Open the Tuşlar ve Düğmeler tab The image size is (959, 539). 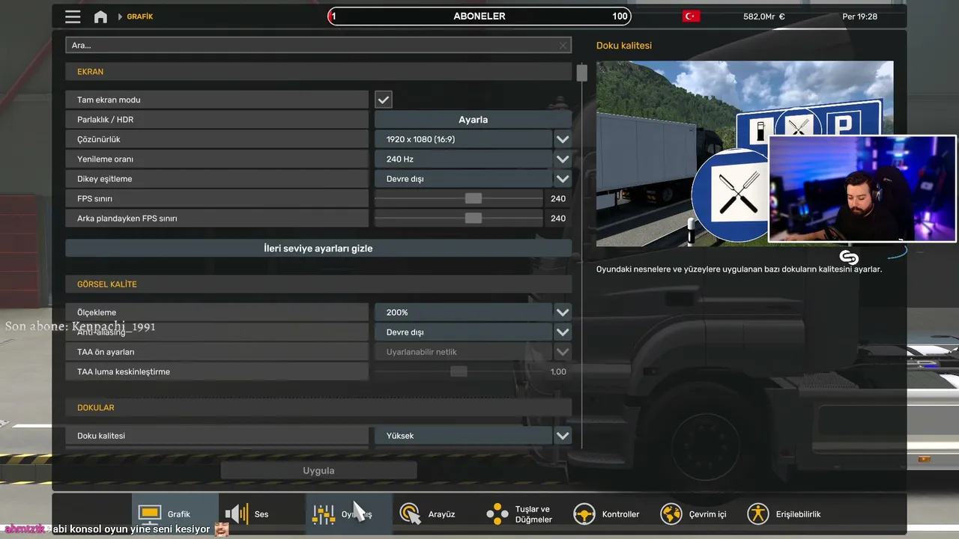(x=523, y=514)
